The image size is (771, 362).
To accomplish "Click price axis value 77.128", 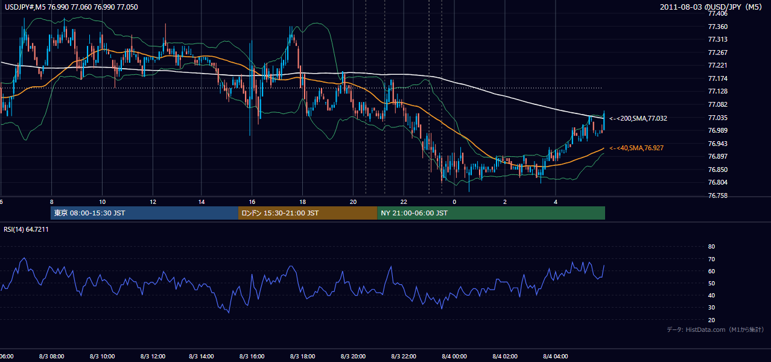I will (717, 92).
